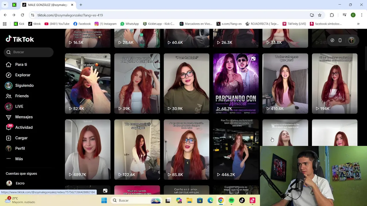367x206 pixels.
Task: Open Actividad notifications
Action: 19,127
